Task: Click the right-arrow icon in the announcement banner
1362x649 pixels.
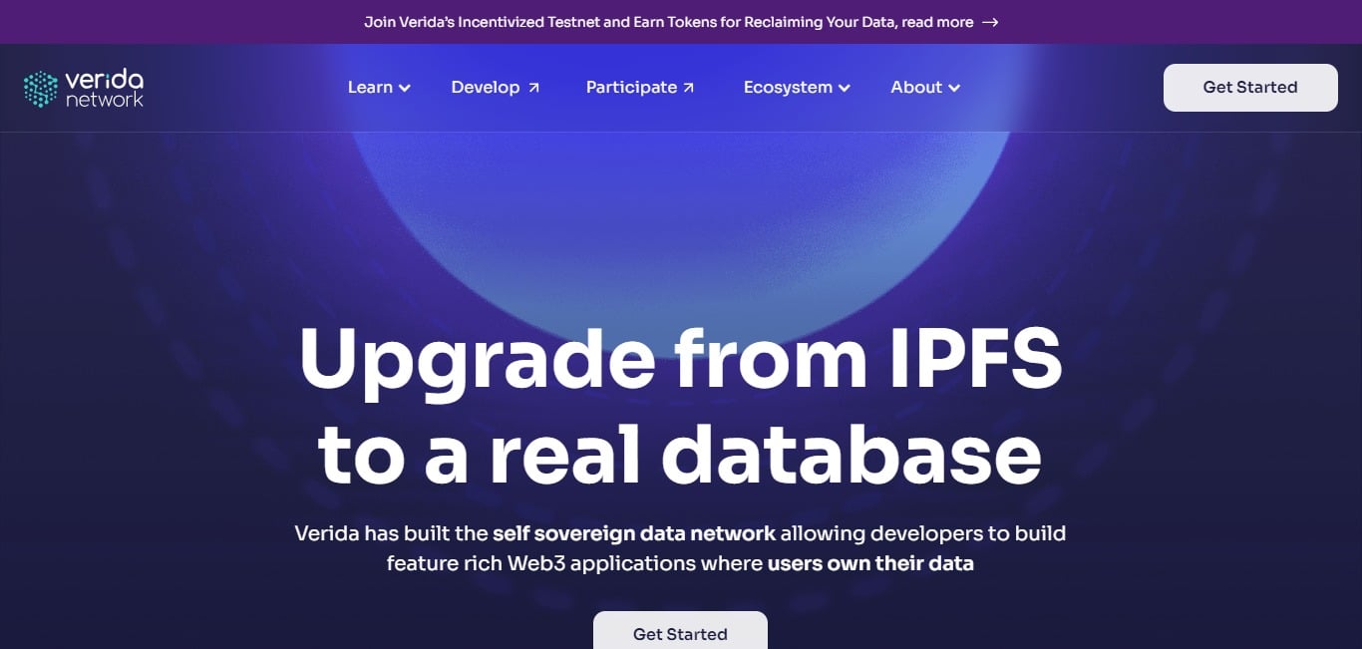Action: (990, 22)
